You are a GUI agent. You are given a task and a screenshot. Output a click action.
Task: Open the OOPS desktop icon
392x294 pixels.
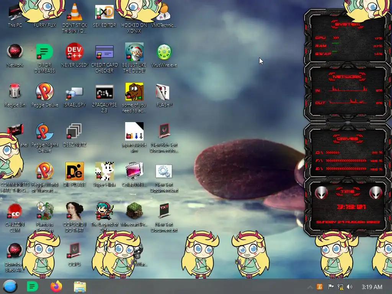(x=74, y=254)
